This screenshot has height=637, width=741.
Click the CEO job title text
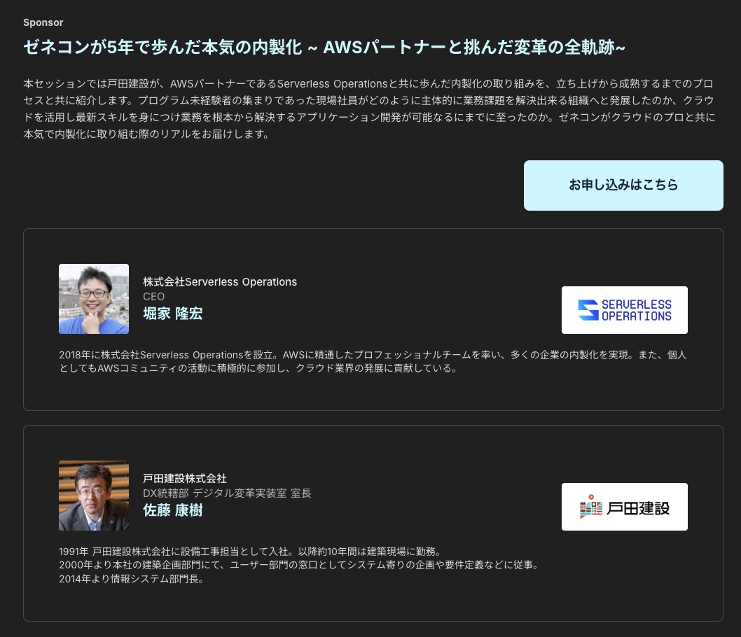click(x=153, y=297)
